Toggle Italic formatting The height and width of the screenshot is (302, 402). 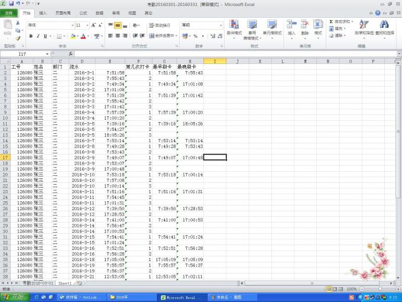(38, 36)
